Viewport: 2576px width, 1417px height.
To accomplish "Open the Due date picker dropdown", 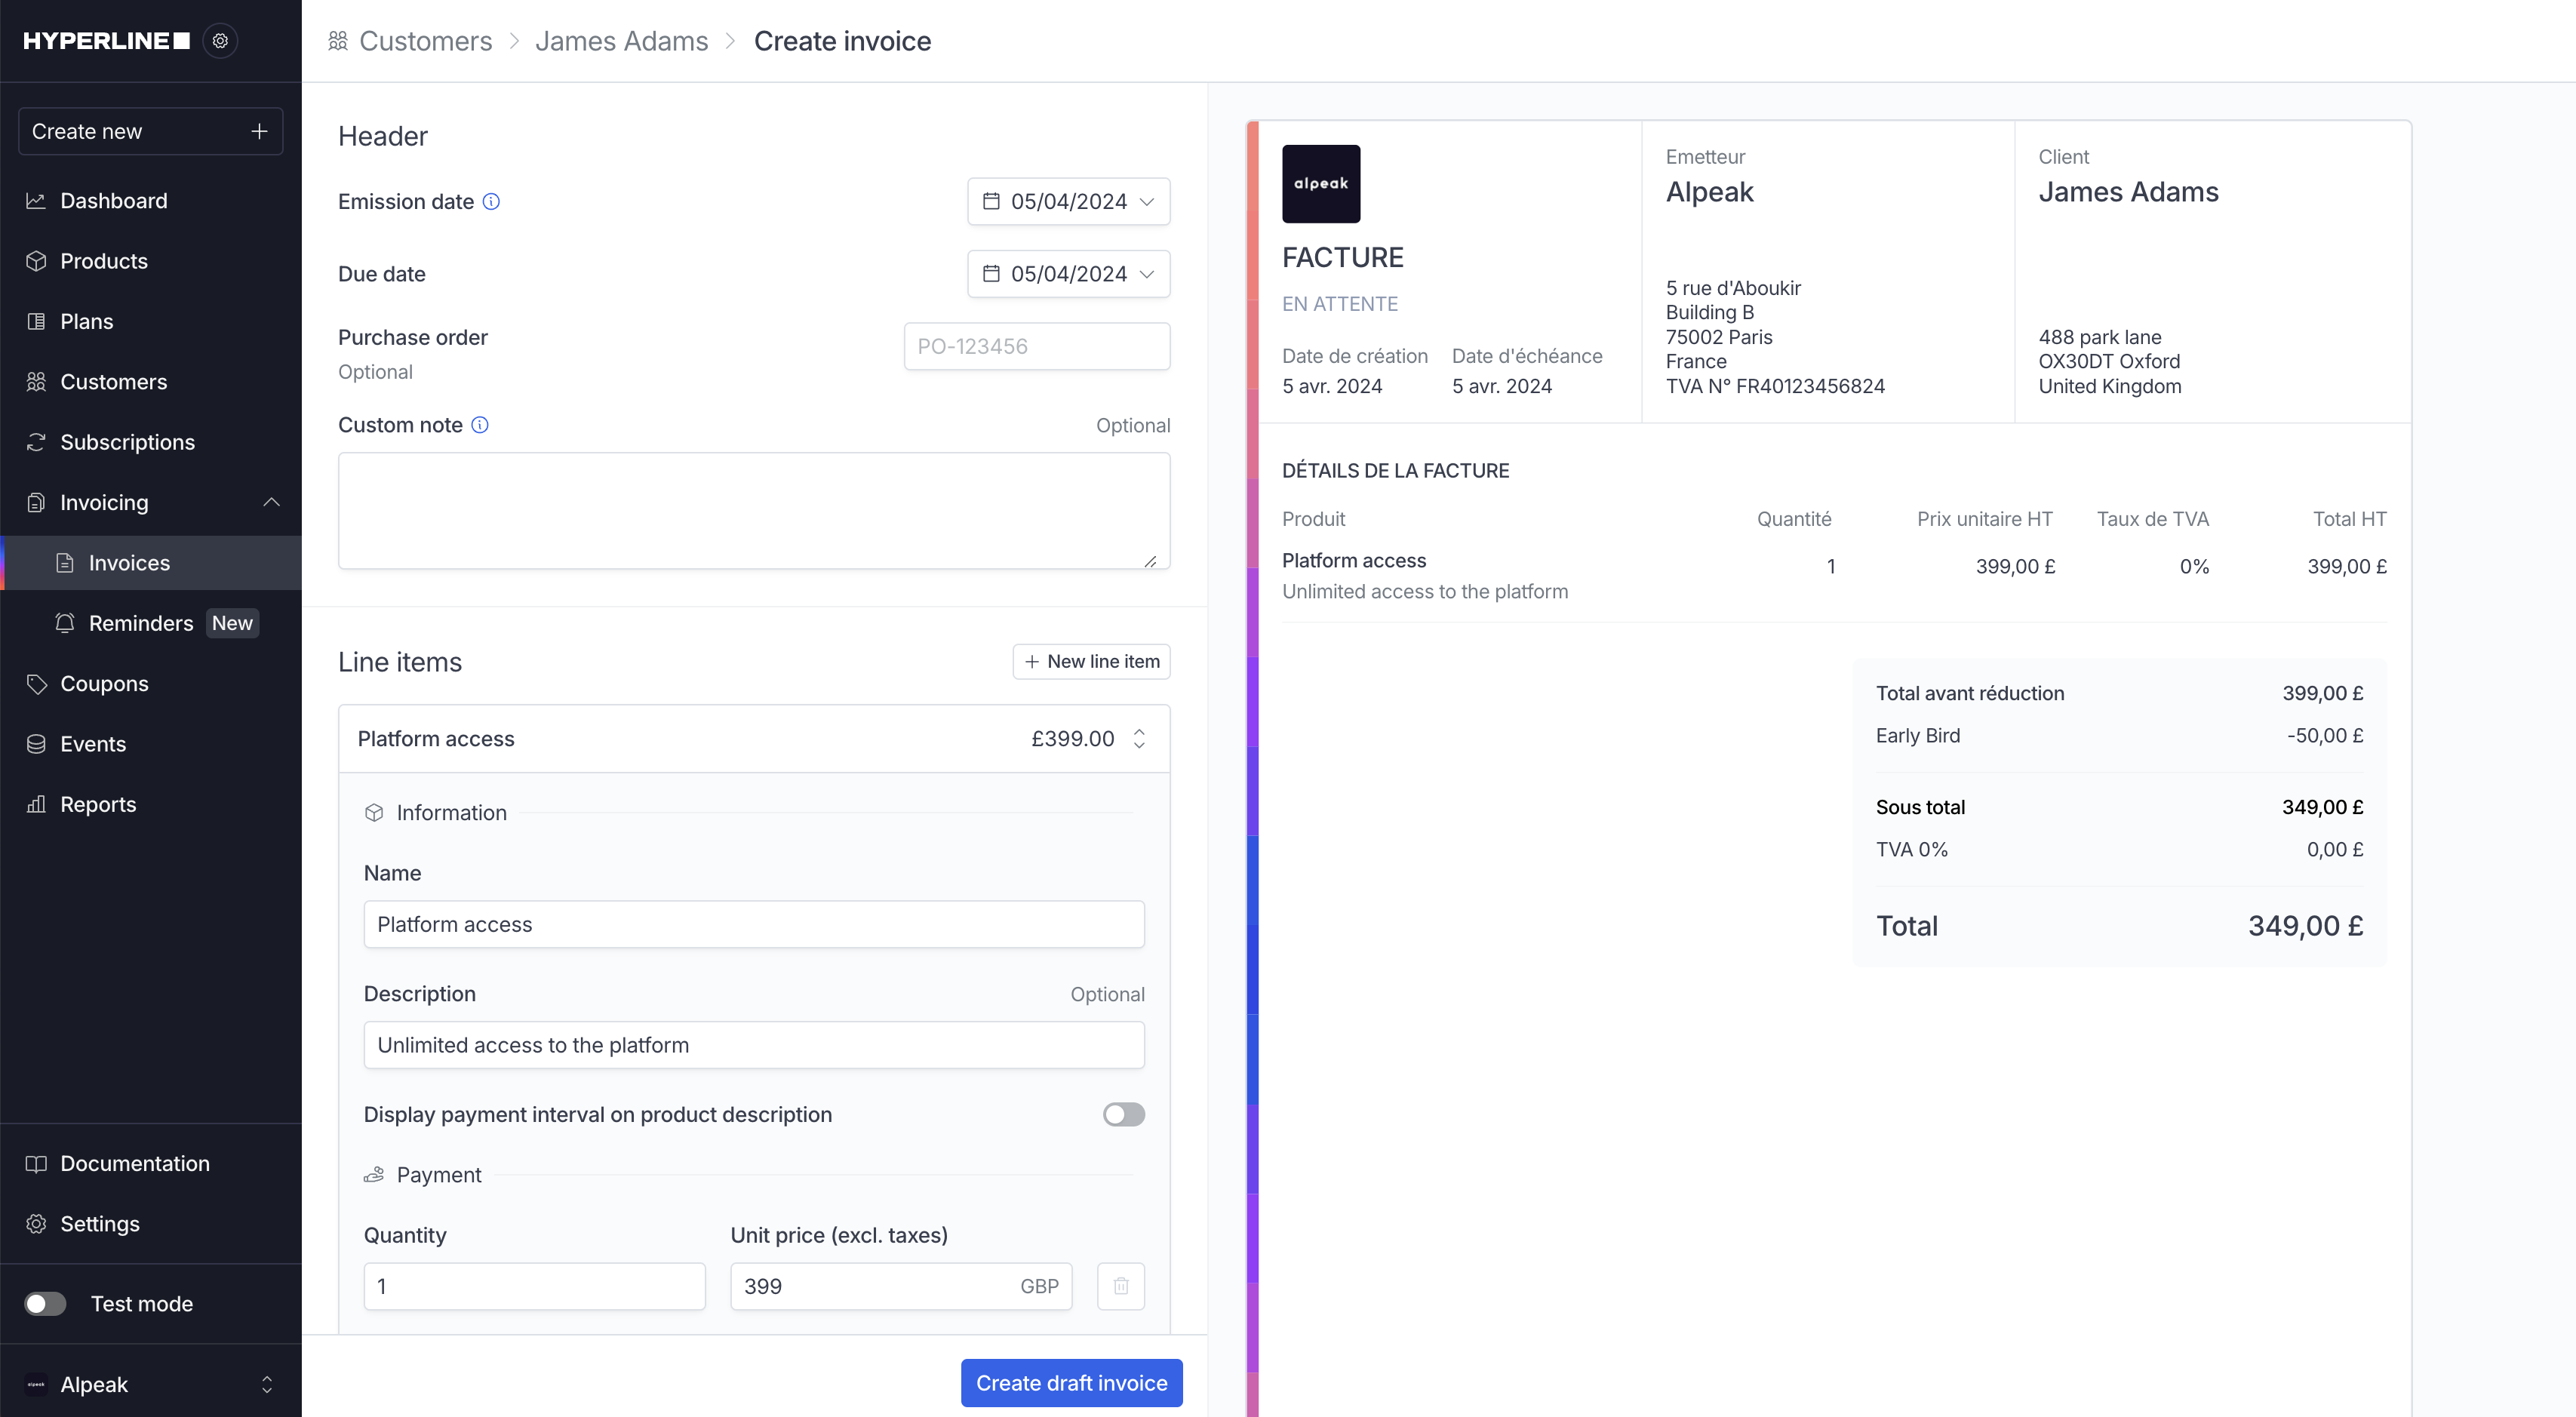I will (1068, 274).
